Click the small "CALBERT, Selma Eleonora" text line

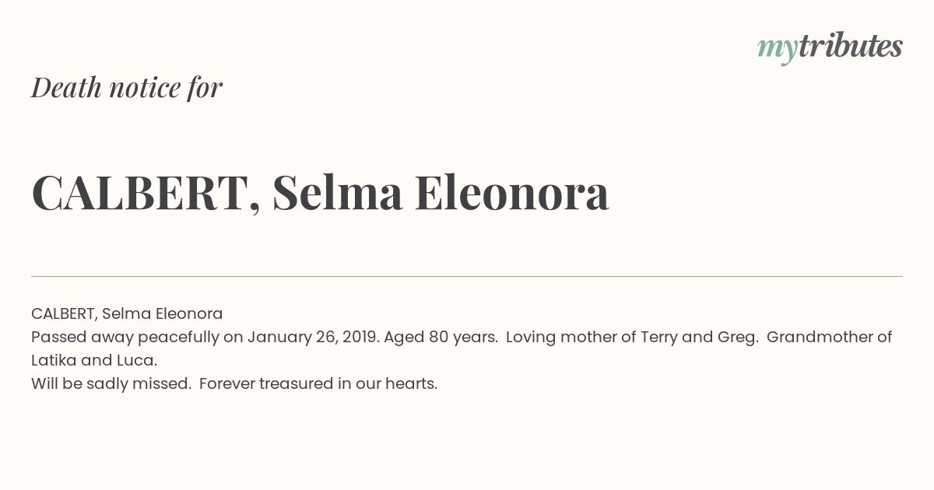click(127, 313)
